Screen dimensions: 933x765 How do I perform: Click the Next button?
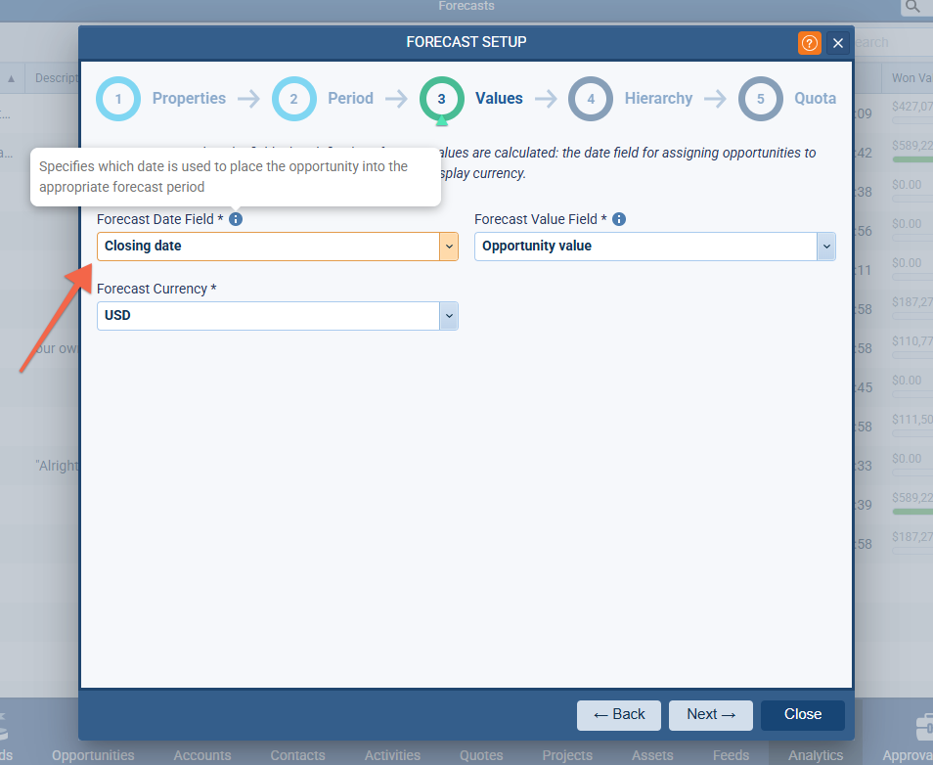coord(710,715)
